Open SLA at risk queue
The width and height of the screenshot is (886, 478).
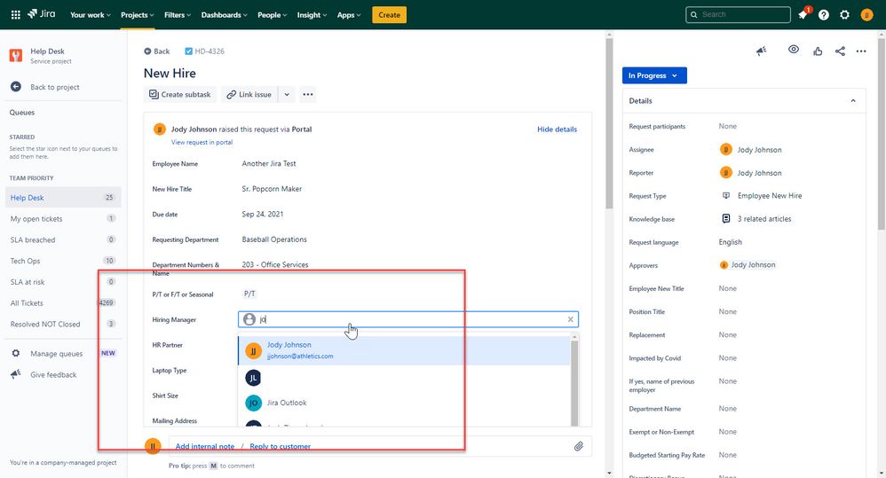[x=63, y=282]
